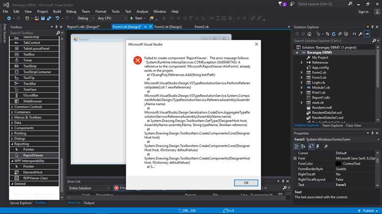
Task: Click the Undo toolbar icon
Action: (57, 18)
